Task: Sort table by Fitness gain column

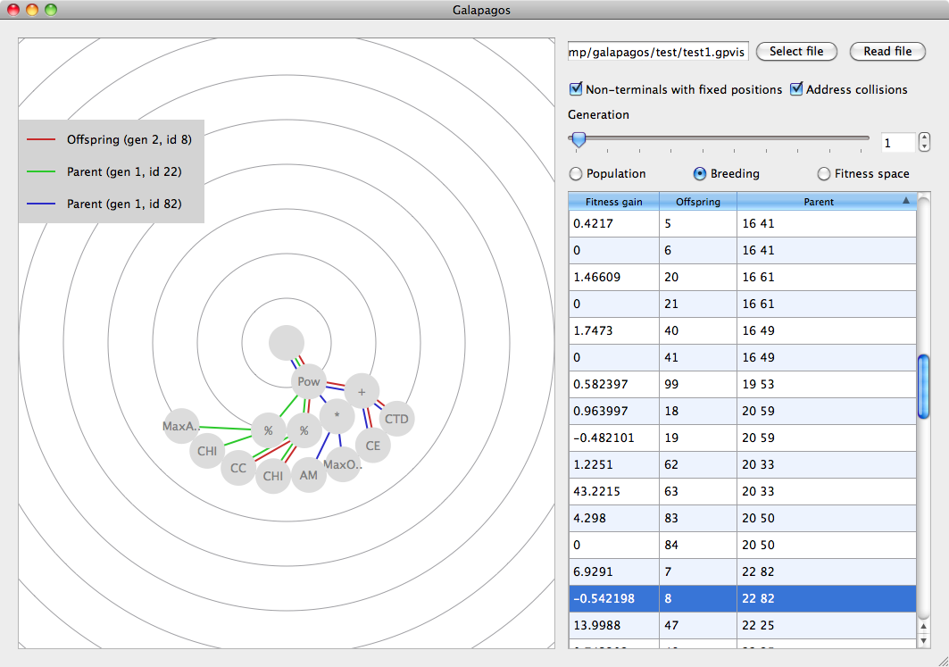Action: [x=613, y=202]
